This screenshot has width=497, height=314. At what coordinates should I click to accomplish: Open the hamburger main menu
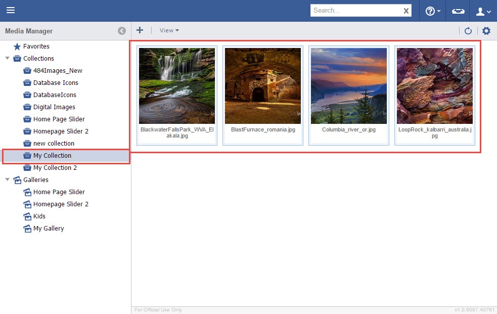[11, 11]
